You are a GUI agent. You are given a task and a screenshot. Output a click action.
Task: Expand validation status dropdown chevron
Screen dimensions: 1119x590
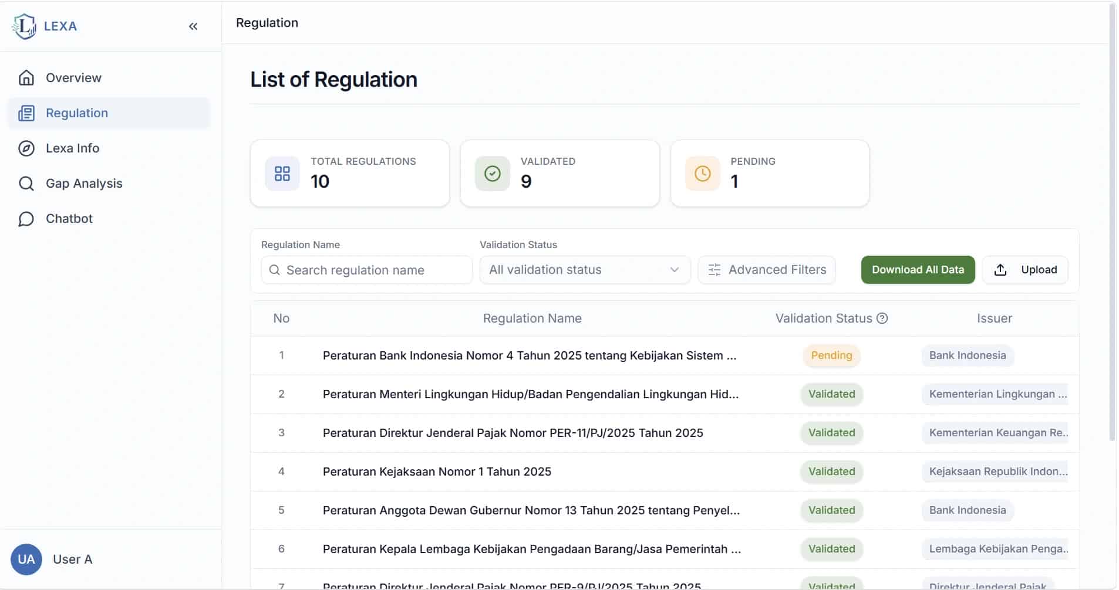pyautogui.click(x=674, y=270)
